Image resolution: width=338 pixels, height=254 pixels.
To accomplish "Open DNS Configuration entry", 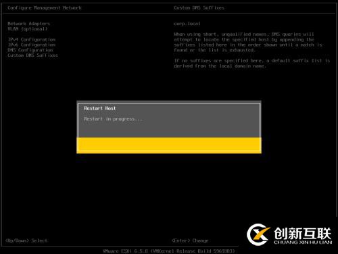I will coord(30,50).
